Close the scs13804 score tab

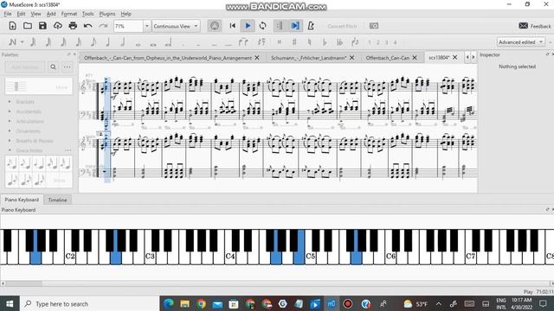tap(455, 58)
